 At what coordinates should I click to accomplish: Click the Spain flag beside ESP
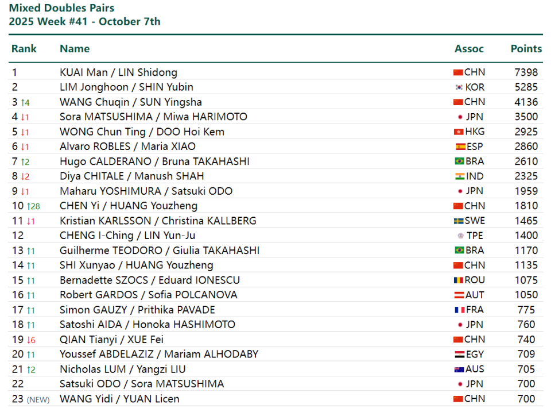tap(460, 147)
